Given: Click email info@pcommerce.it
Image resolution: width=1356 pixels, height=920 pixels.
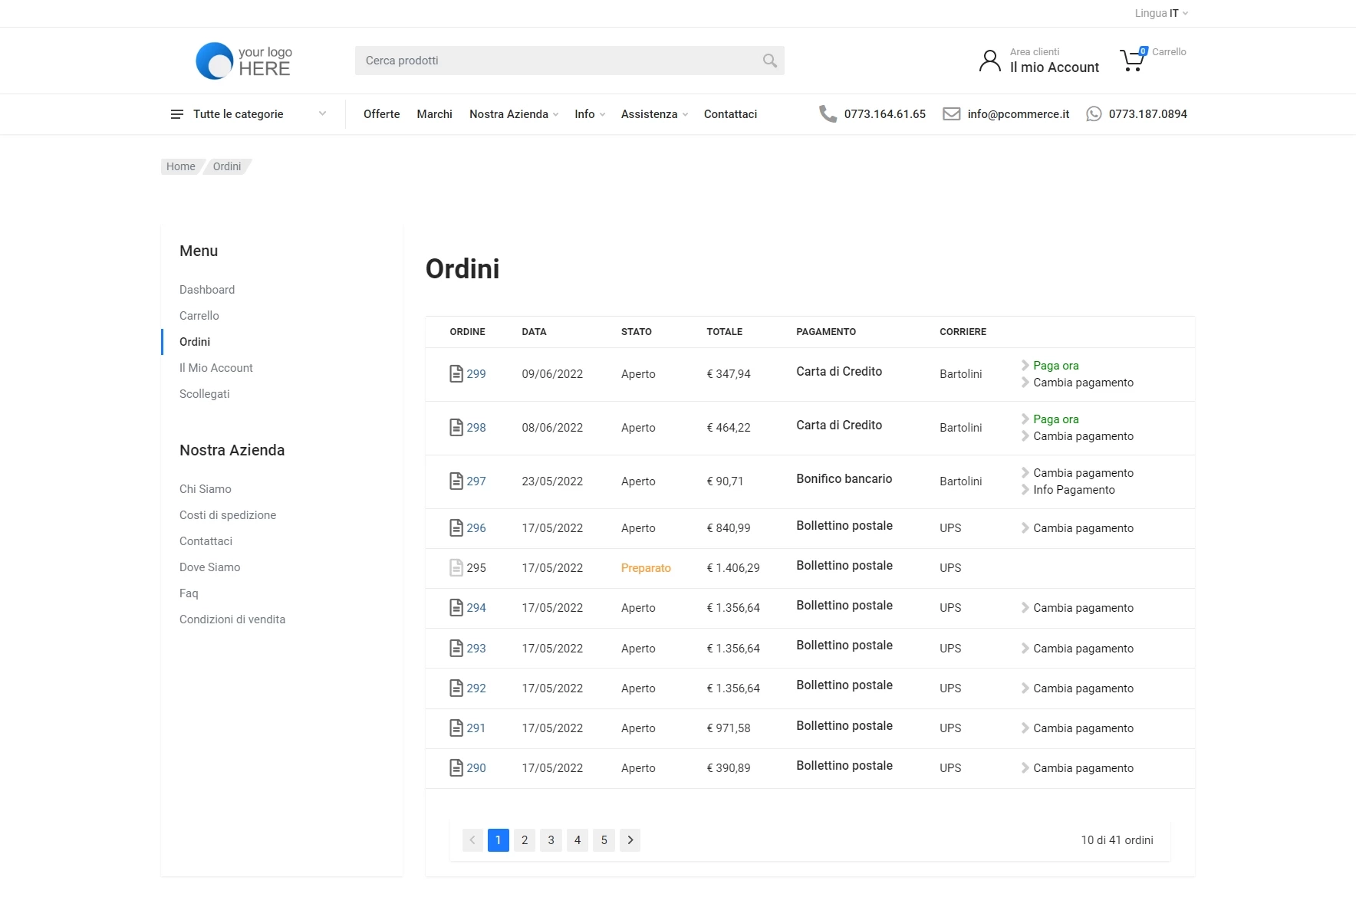Looking at the screenshot, I should pyautogui.click(x=1019, y=114).
